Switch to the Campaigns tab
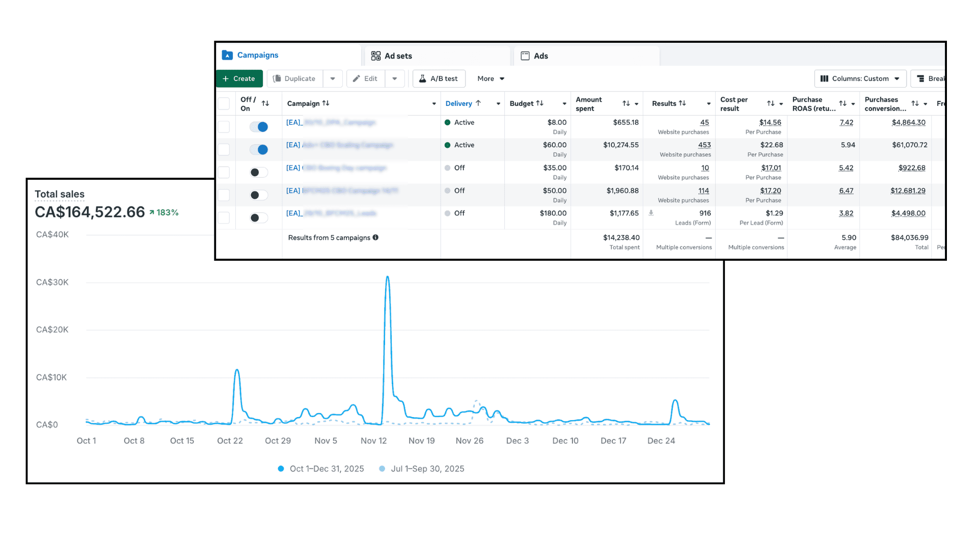Screen dimensions: 978x550 point(257,55)
